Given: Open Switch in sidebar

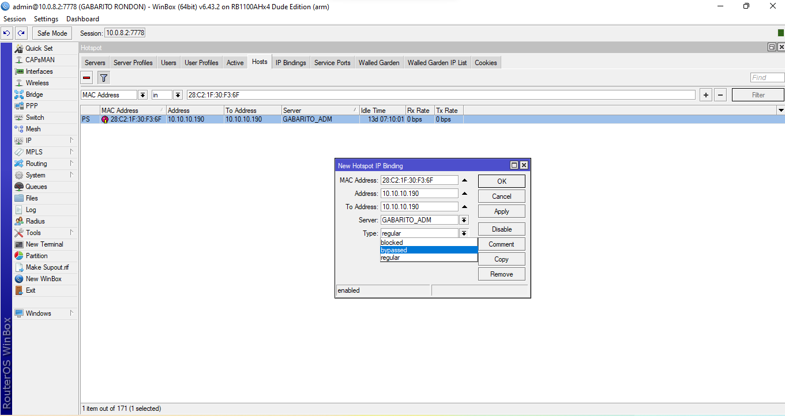Looking at the screenshot, I should click(x=45, y=118).
